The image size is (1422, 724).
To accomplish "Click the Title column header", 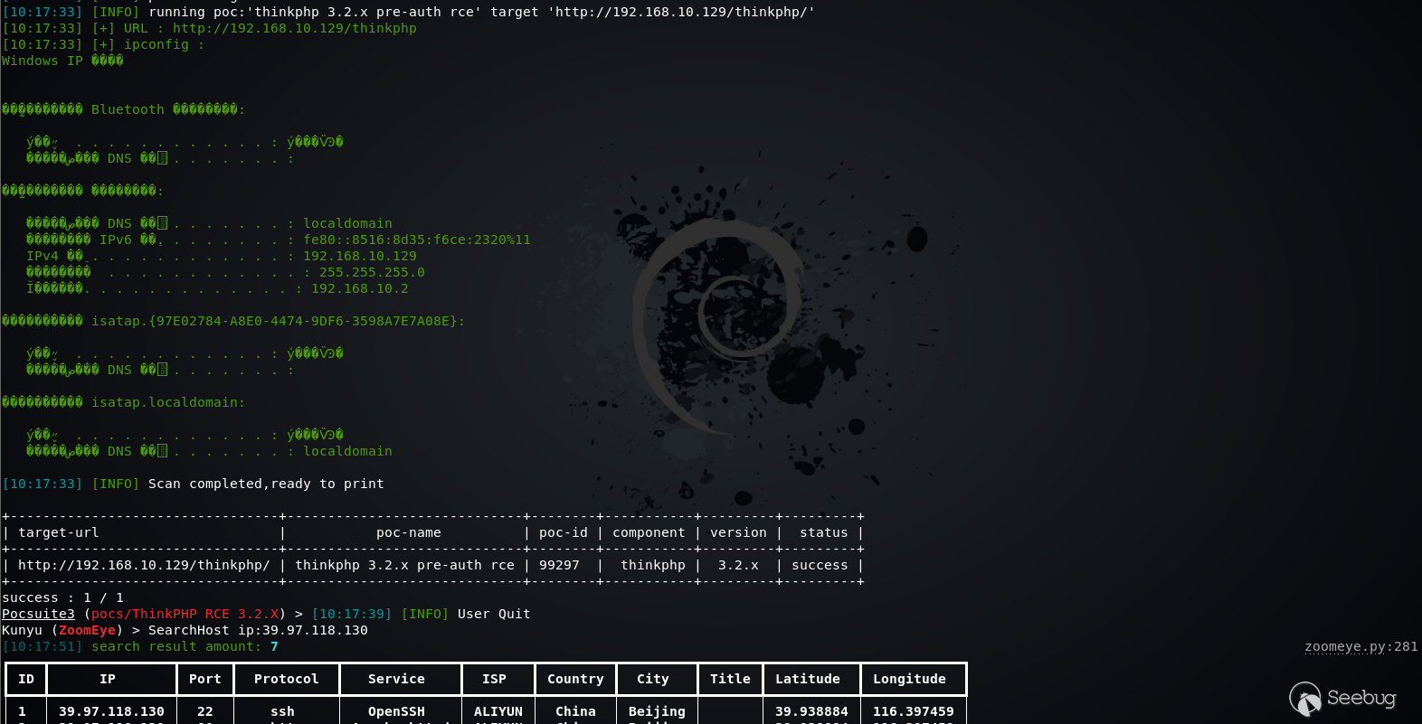I will pyautogui.click(x=730, y=679).
